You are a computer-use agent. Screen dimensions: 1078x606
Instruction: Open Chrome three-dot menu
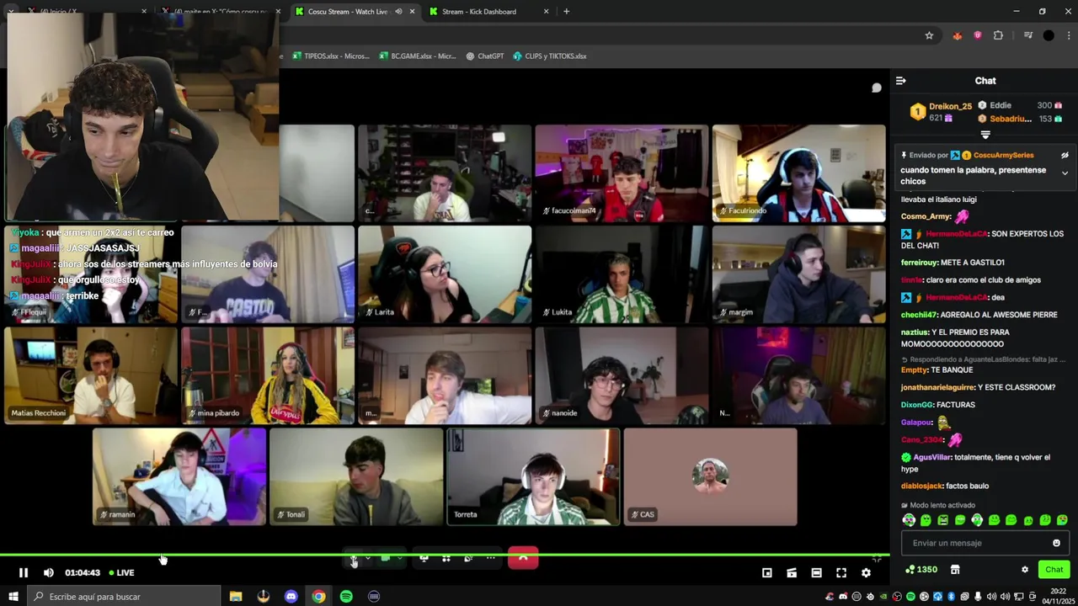1069,35
